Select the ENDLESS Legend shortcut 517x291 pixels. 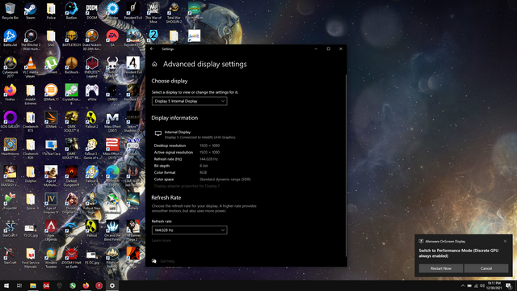click(x=91, y=67)
